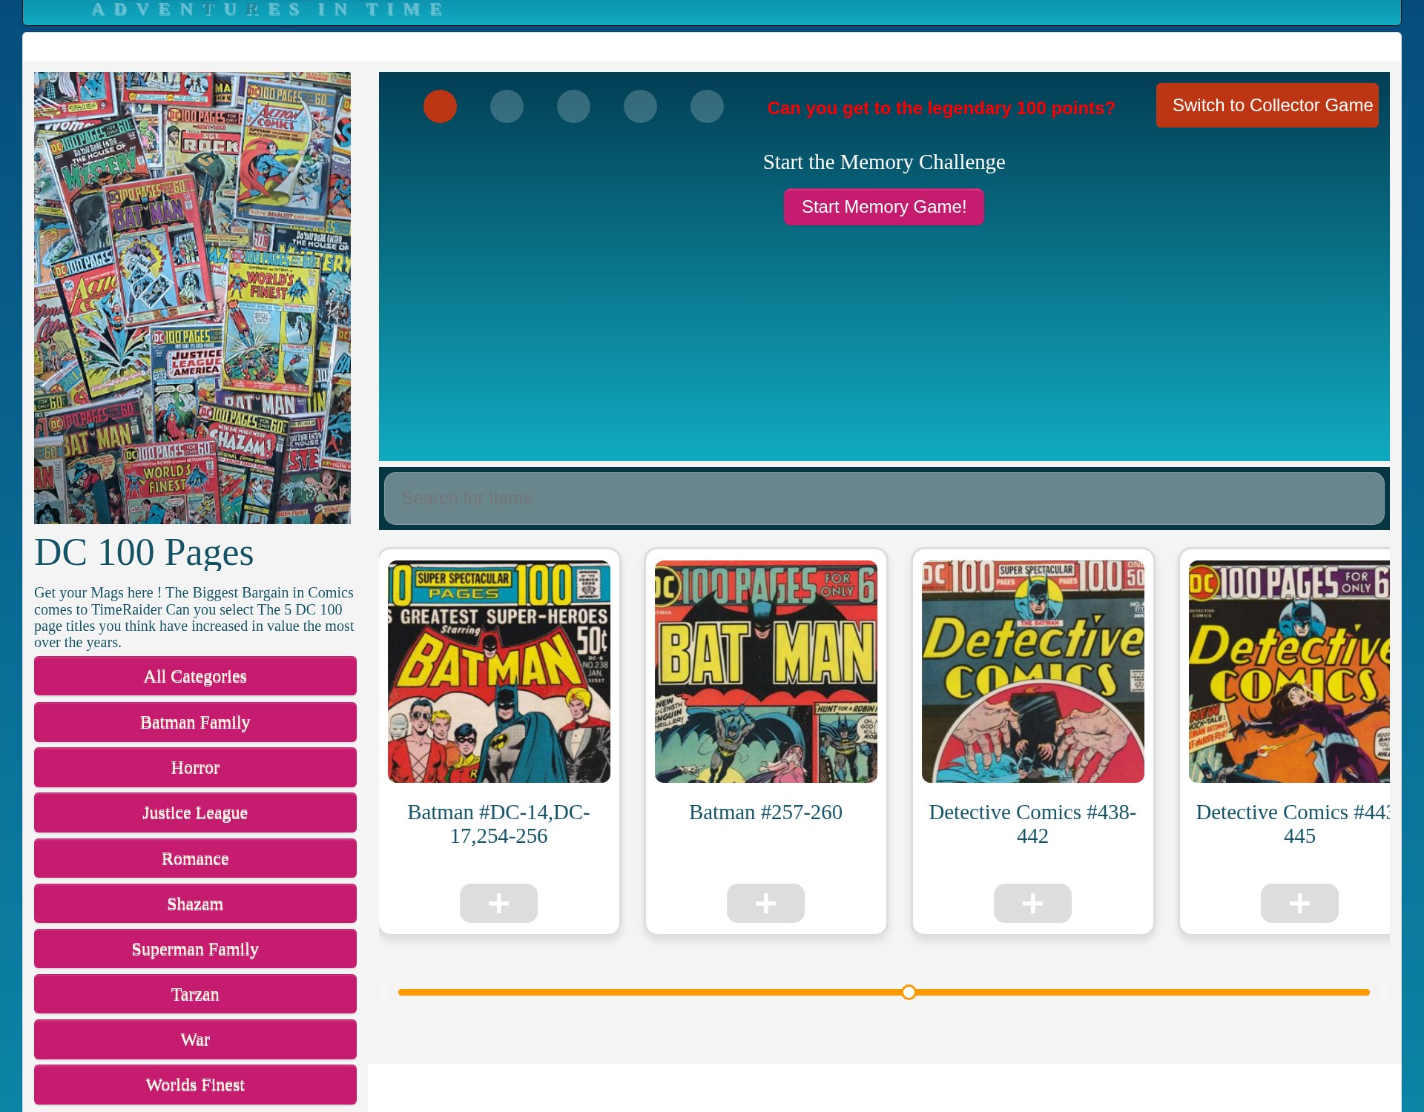Filter by Romance category
The image size is (1424, 1112).
point(195,858)
